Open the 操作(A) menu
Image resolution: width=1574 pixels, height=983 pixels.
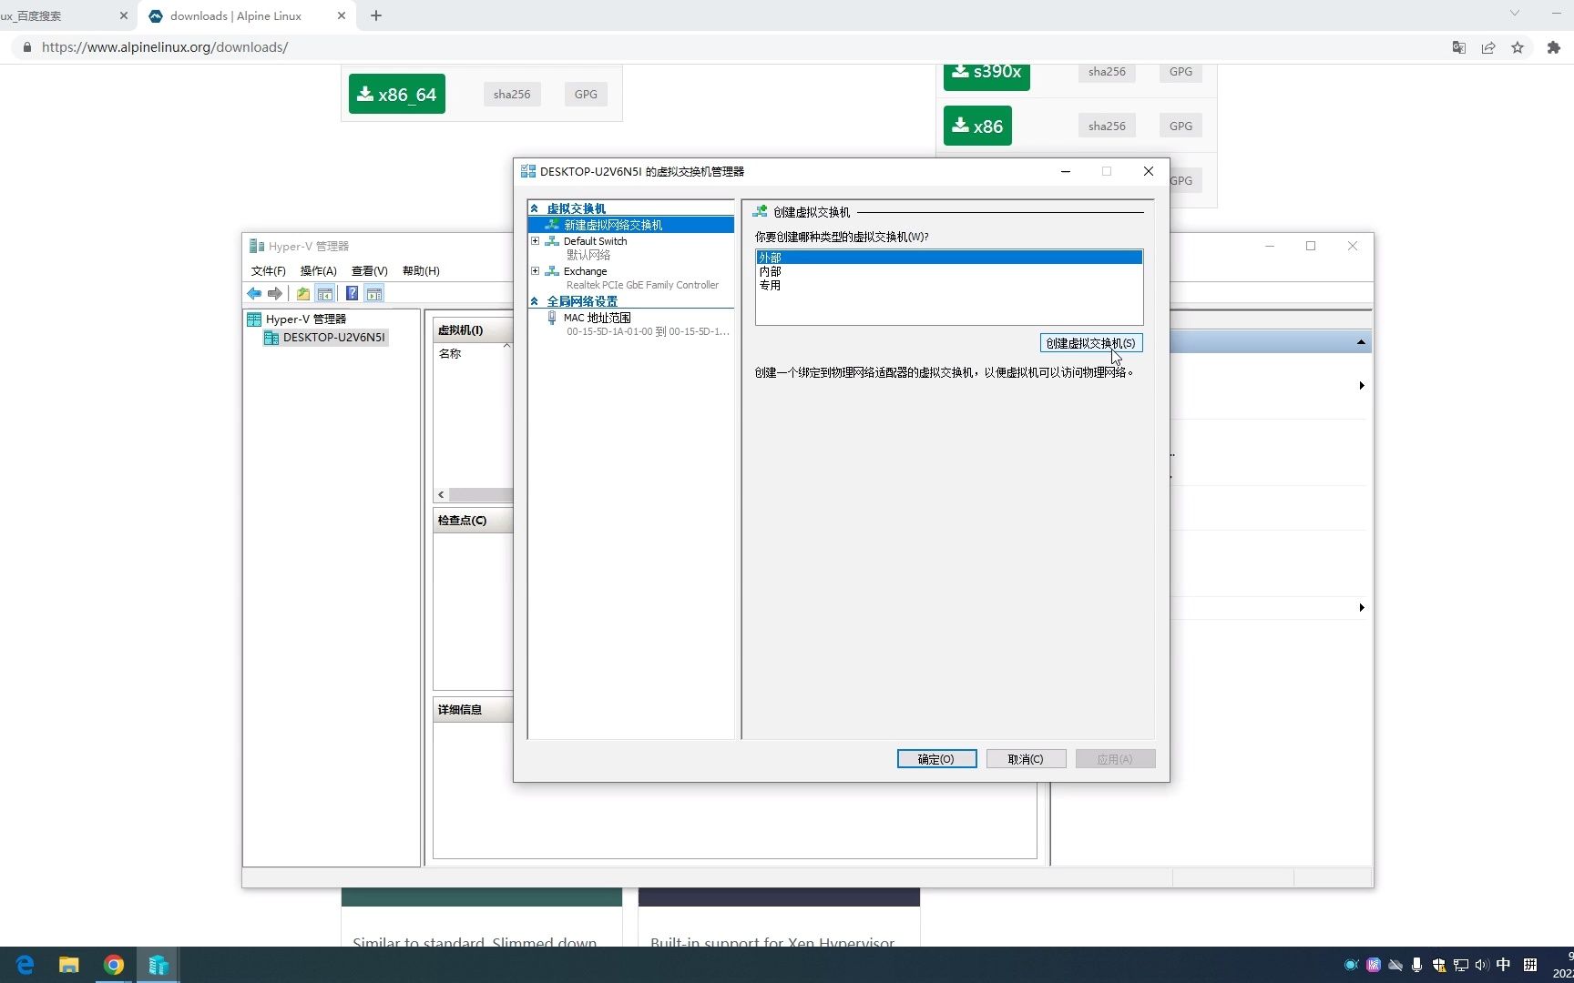[x=319, y=271]
